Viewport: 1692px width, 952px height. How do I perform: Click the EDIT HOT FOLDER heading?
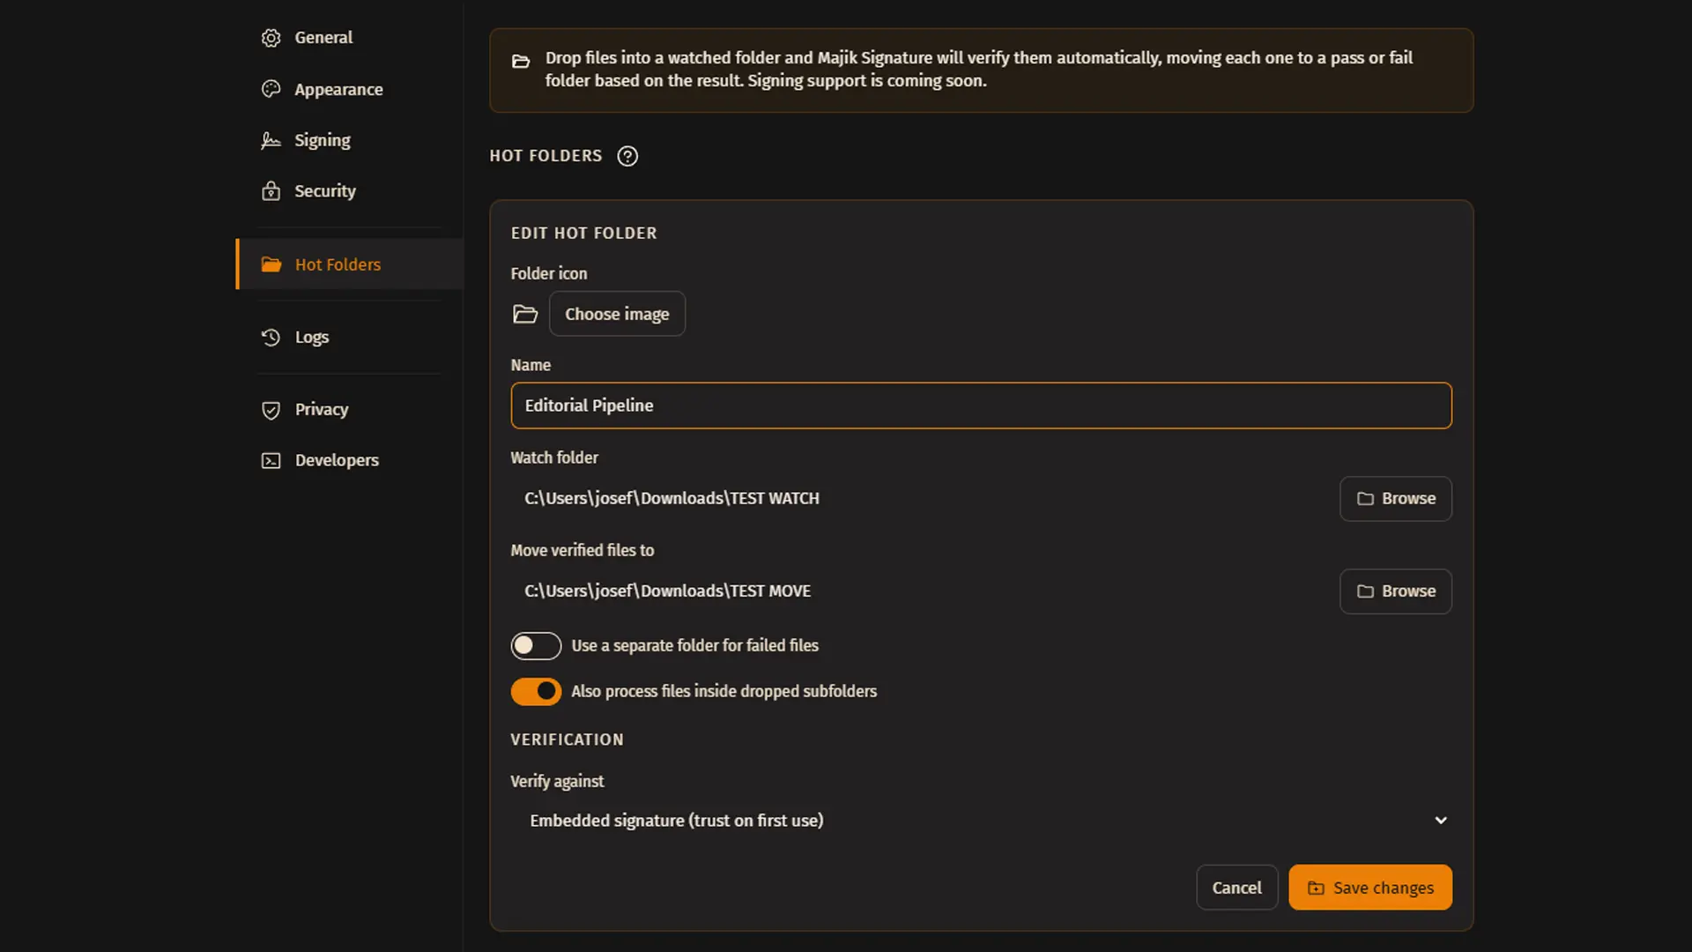pyautogui.click(x=583, y=234)
